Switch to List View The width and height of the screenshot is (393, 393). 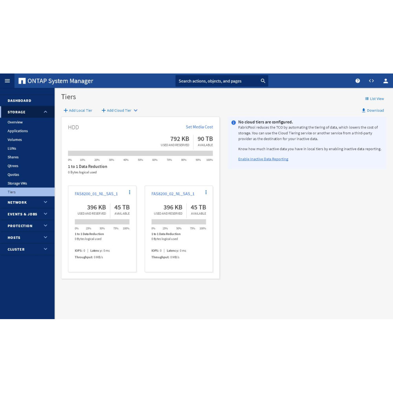(x=374, y=99)
